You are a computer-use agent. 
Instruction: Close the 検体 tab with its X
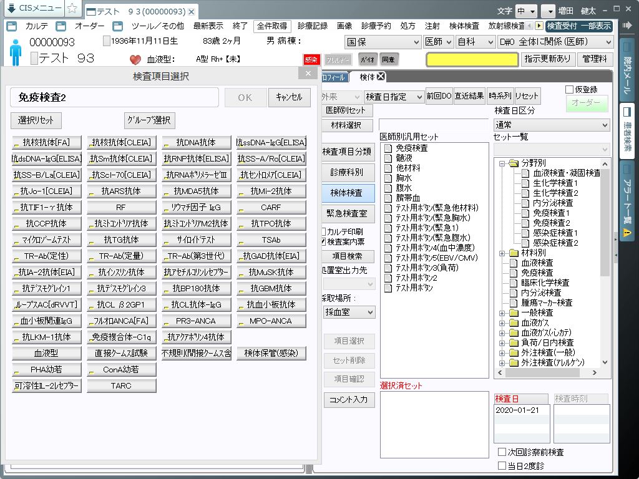381,76
